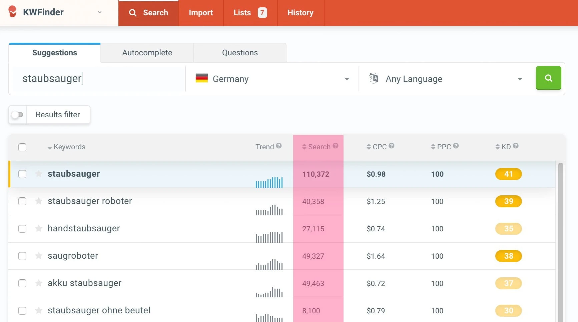Click the green search magnifier button
578x322 pixels.
tap(548, 78)
